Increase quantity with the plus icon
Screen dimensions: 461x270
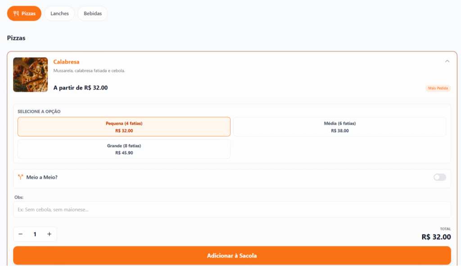pyautogui.click(x=50, y=234)
